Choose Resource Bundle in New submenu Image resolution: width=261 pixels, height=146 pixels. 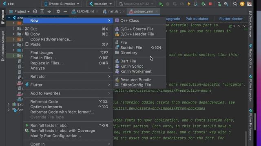[x=139, y=80]
